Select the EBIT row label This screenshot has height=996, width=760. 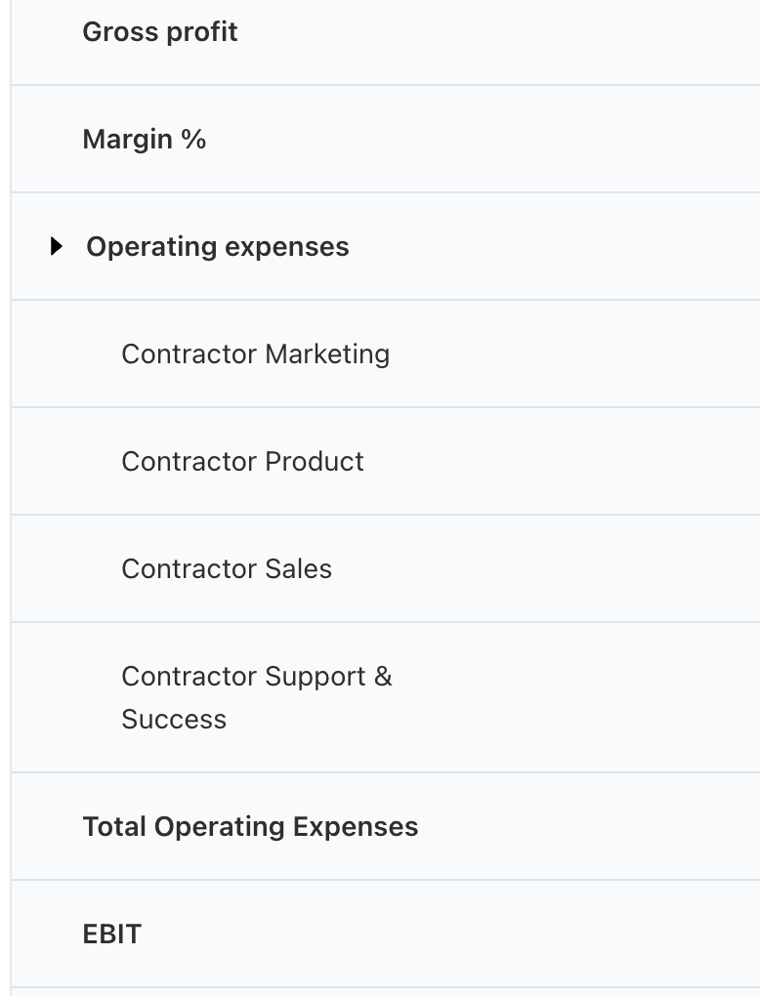(111, 934)
